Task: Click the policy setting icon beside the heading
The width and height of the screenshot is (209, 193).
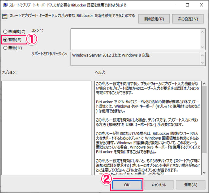Action: 5,16
